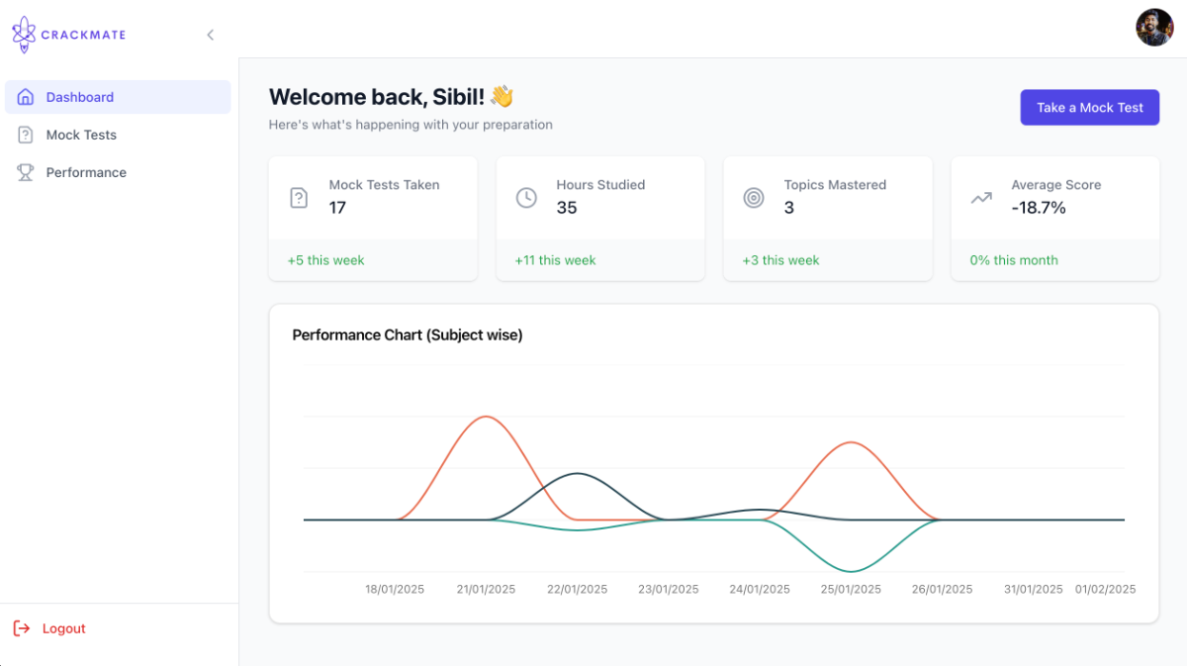Click the trending arrow icon in Average Score card

click(x=981, y=198)
